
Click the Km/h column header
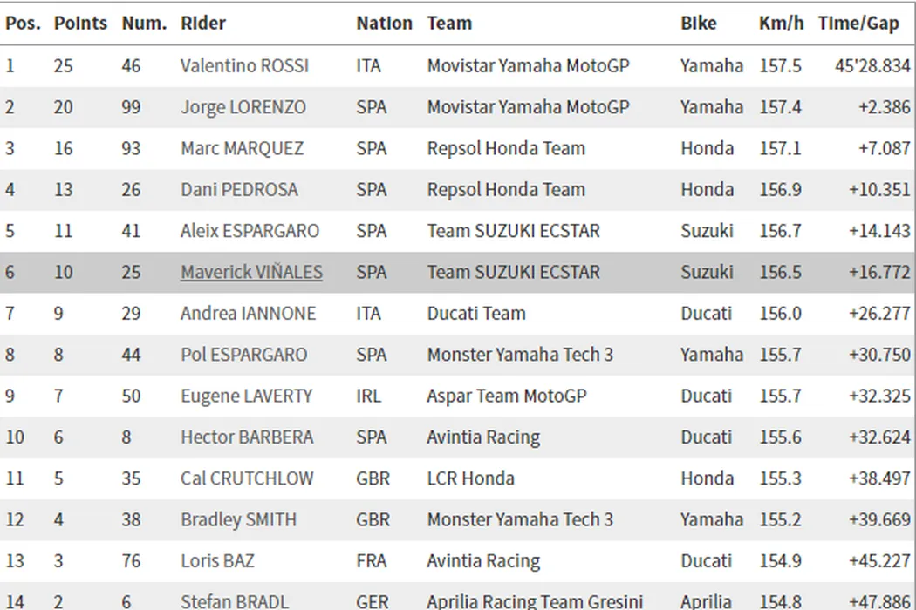click(x=781, y=24)
